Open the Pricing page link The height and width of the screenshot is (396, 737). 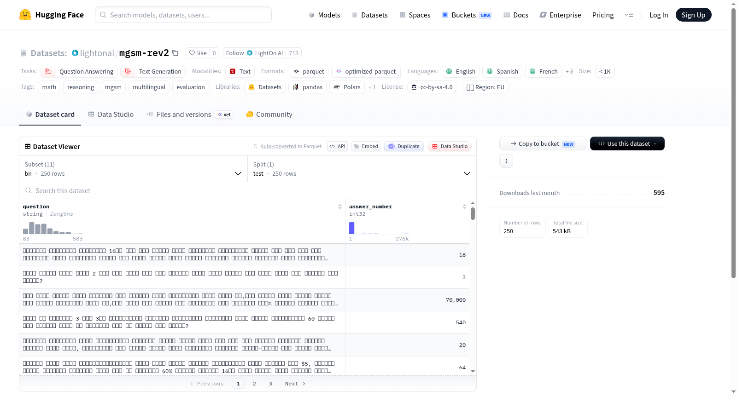point(603,15)
